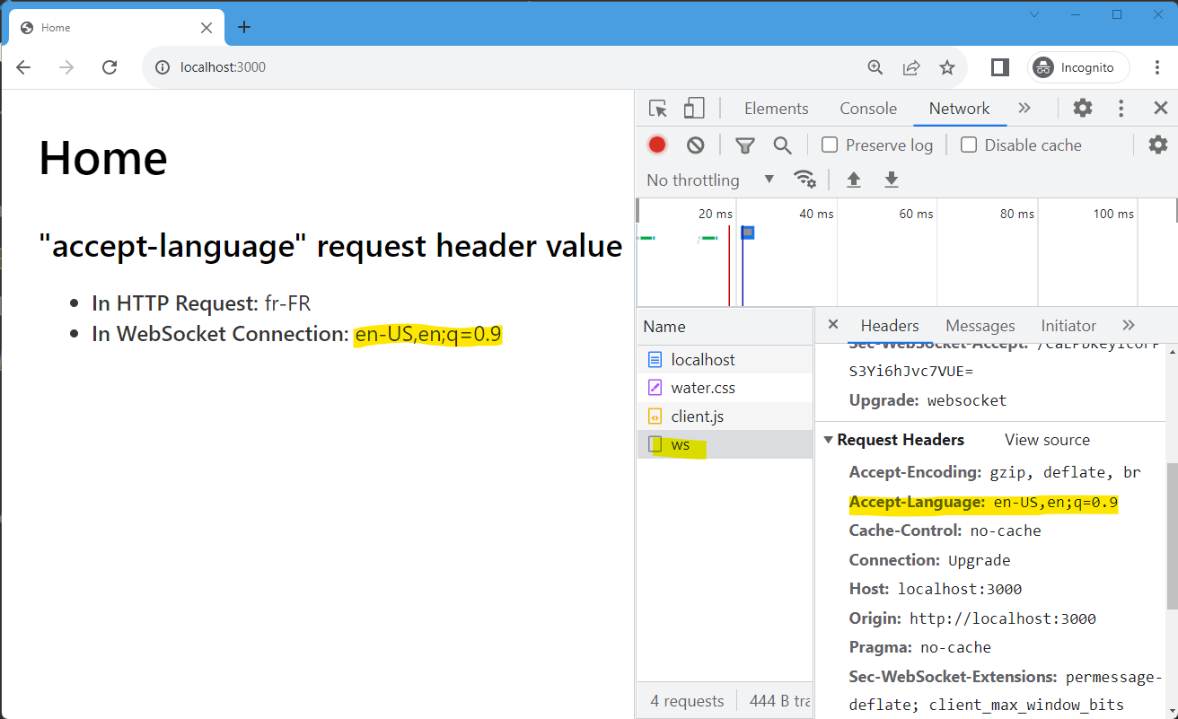Image resolution: width=1178 pixels, height=719 pixels.
Task: Toggle the device toolbar
Action: tap(693, 107)
